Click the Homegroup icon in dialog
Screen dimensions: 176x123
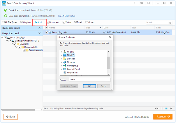coord(65,66)
